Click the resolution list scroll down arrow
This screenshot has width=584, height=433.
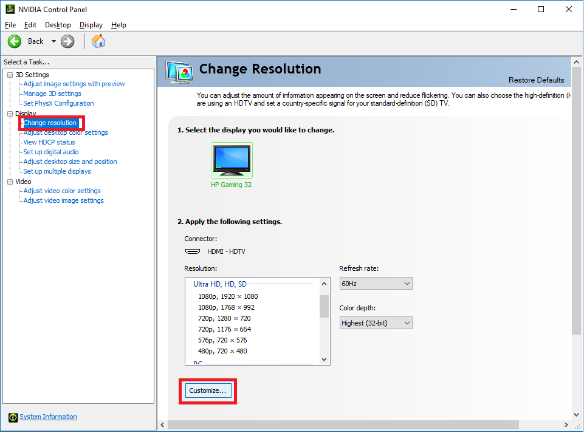(x=324, y=360)
